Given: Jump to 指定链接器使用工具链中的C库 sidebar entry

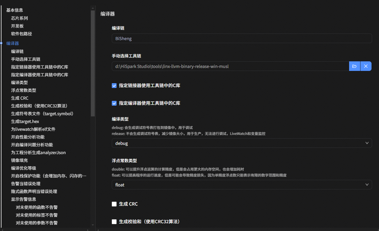Looking at the screenshot, I should [40, 67].
